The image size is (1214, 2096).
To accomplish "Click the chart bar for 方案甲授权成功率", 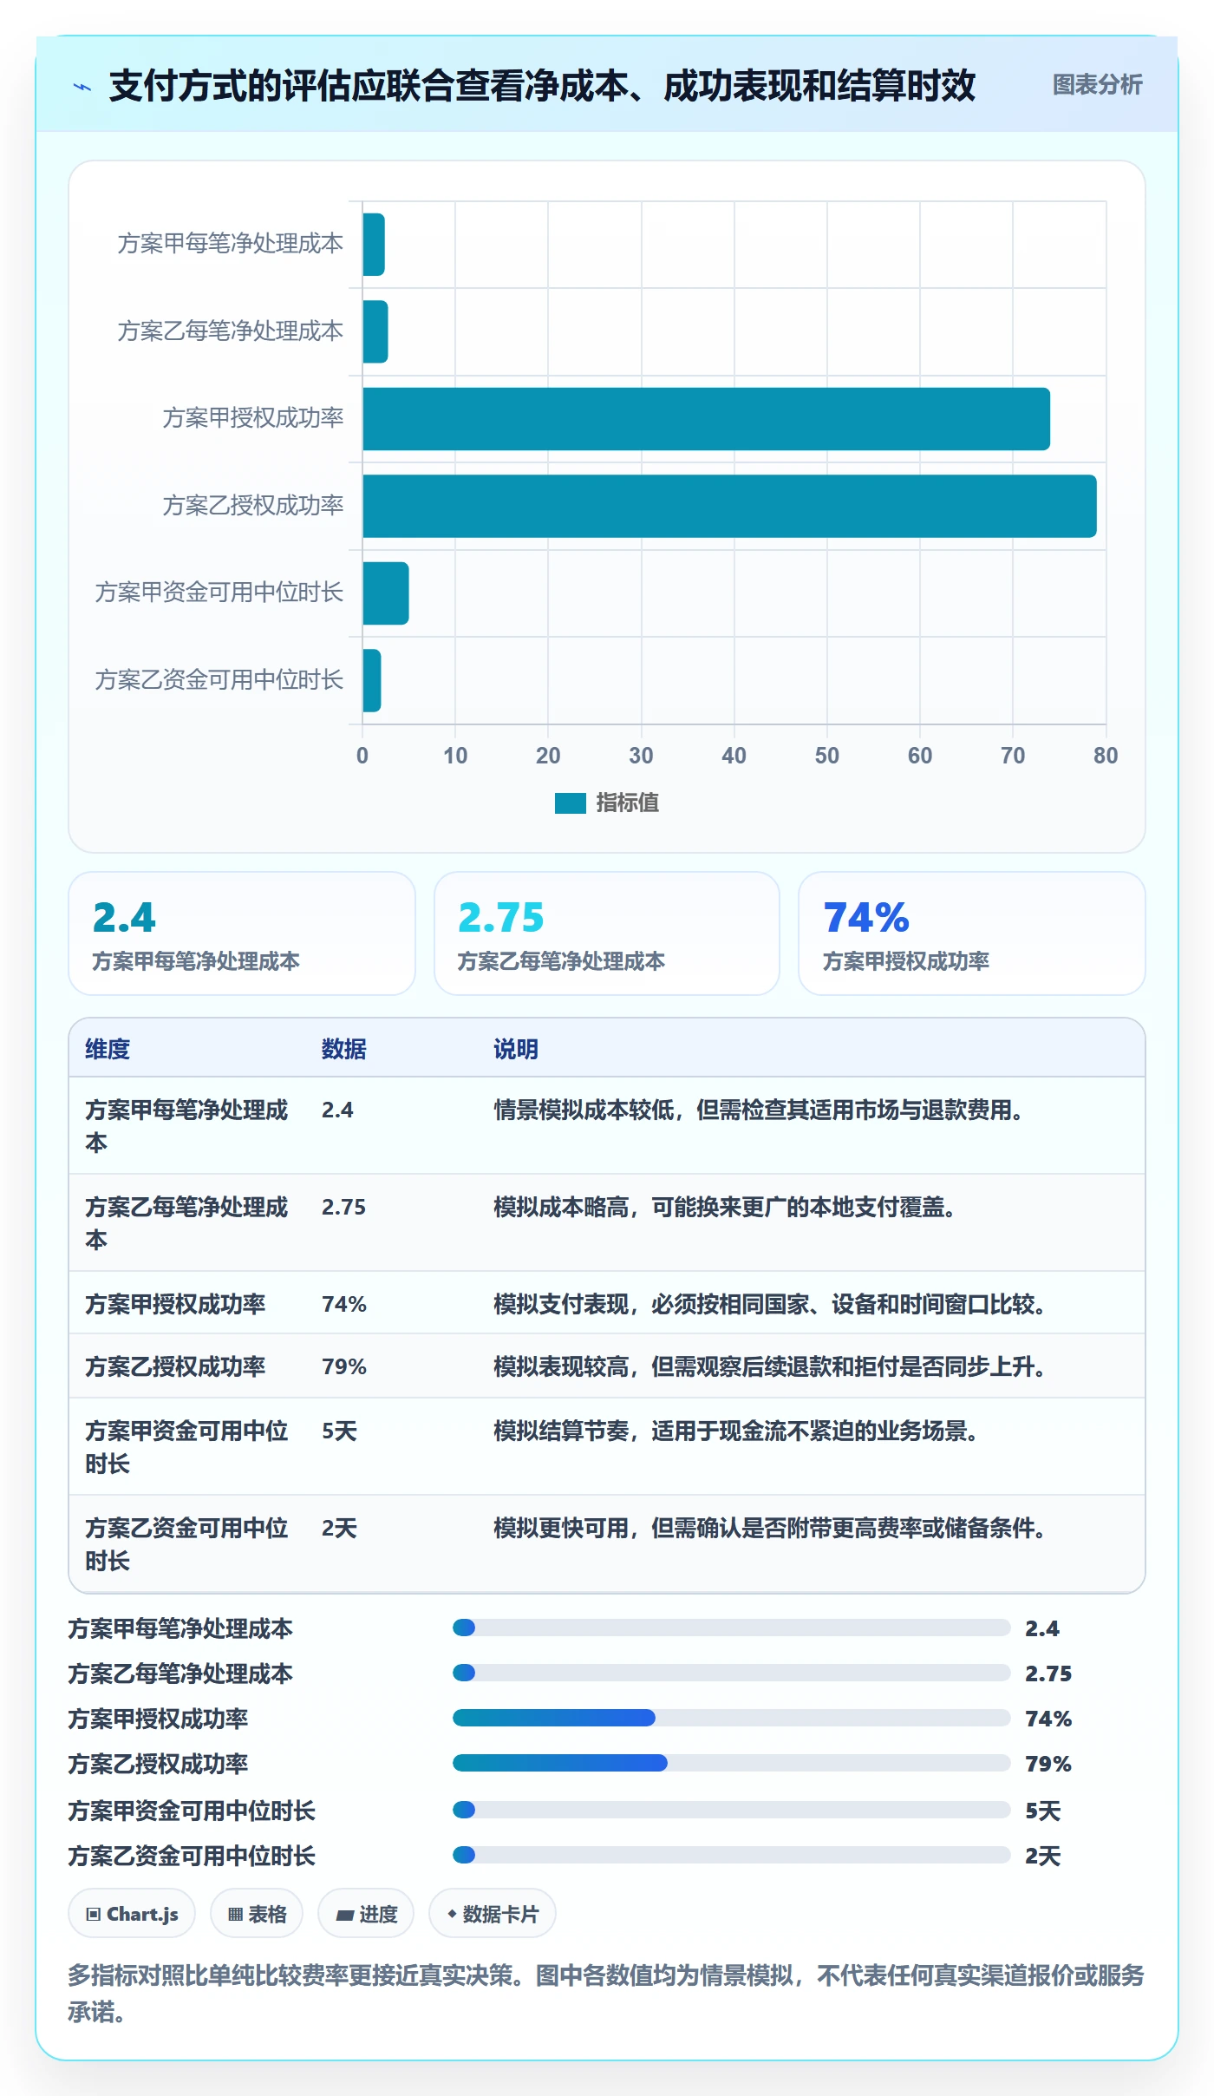I will click(x=707, y=419).
